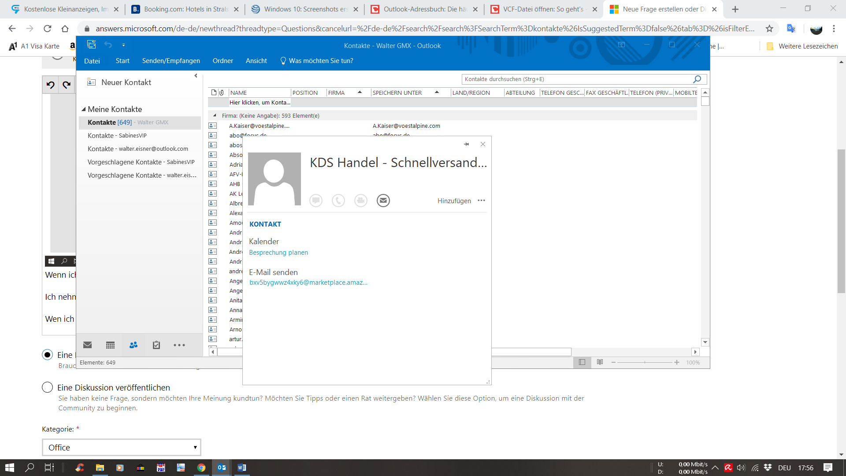Click the Calendar navigation icon
The image size is (846, 476).
(x=110, y=345)
